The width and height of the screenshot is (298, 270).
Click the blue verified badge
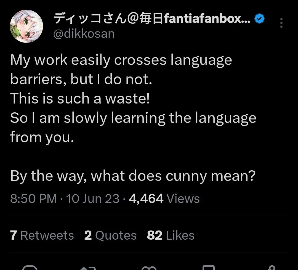(x=259, y=19)
